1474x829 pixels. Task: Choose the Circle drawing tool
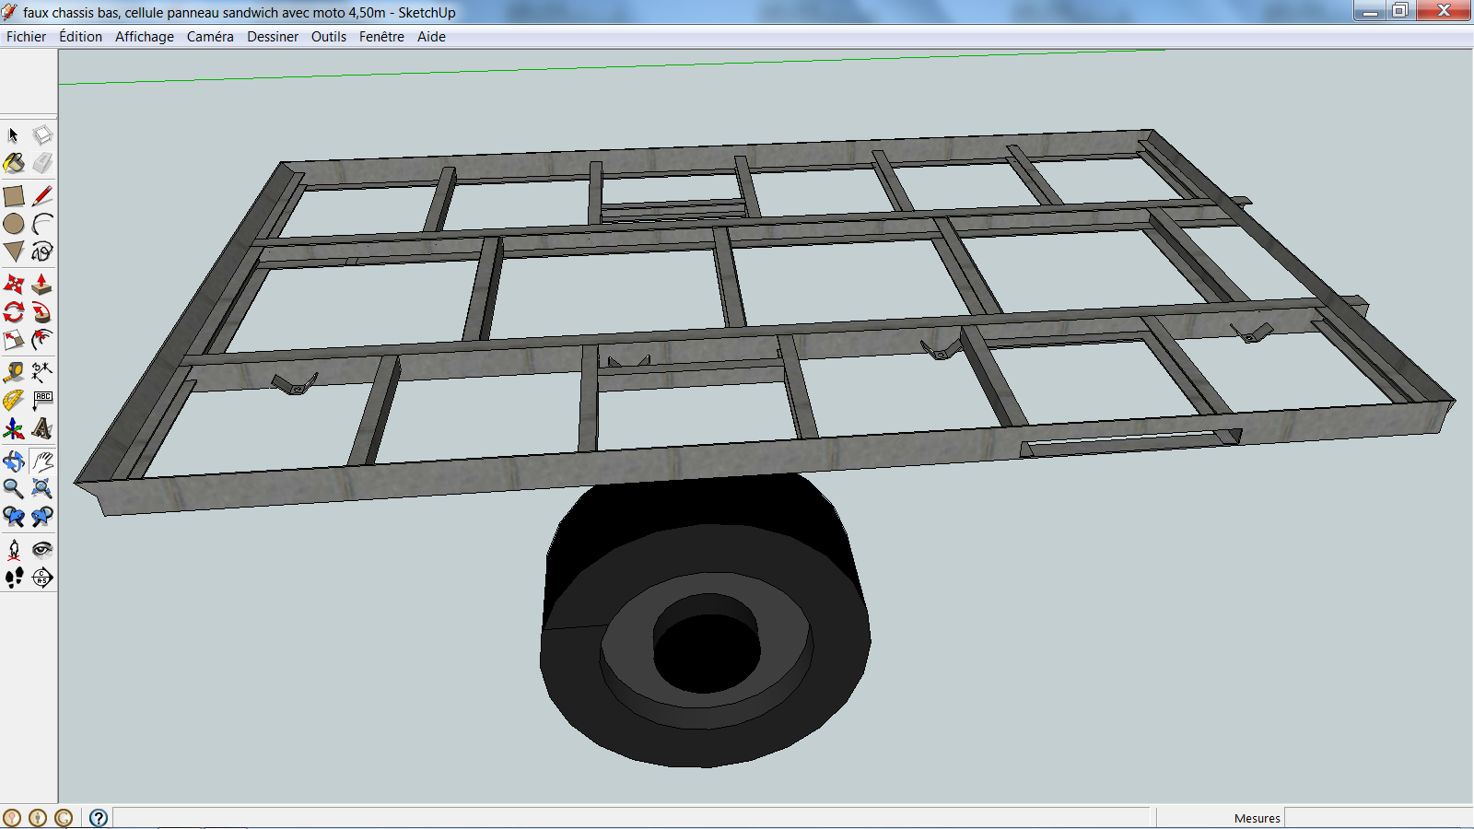click(x=14, y=224)
